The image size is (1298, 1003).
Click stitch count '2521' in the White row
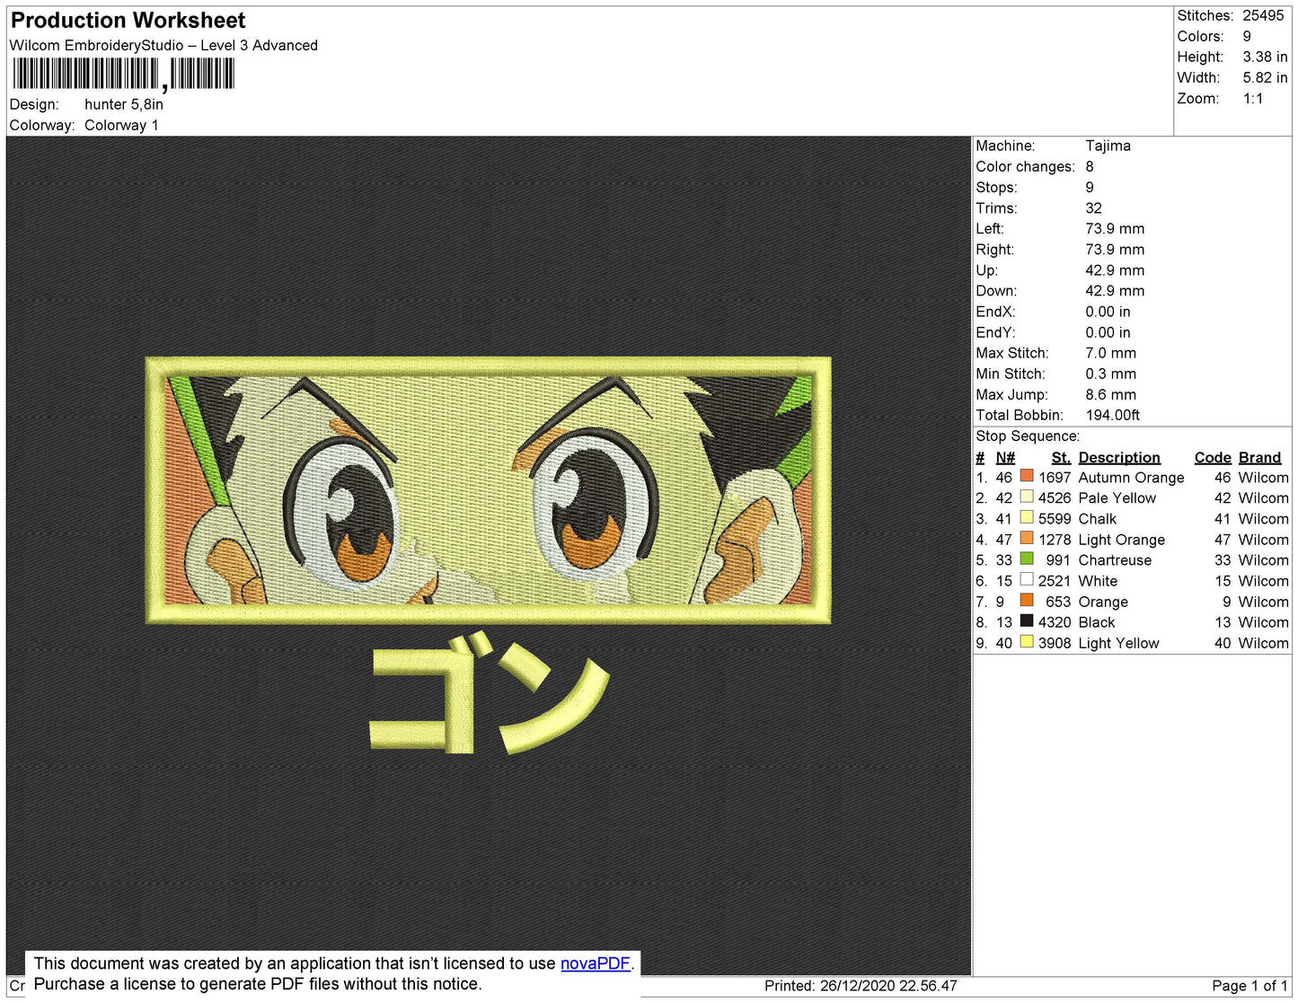point(1055,581)
